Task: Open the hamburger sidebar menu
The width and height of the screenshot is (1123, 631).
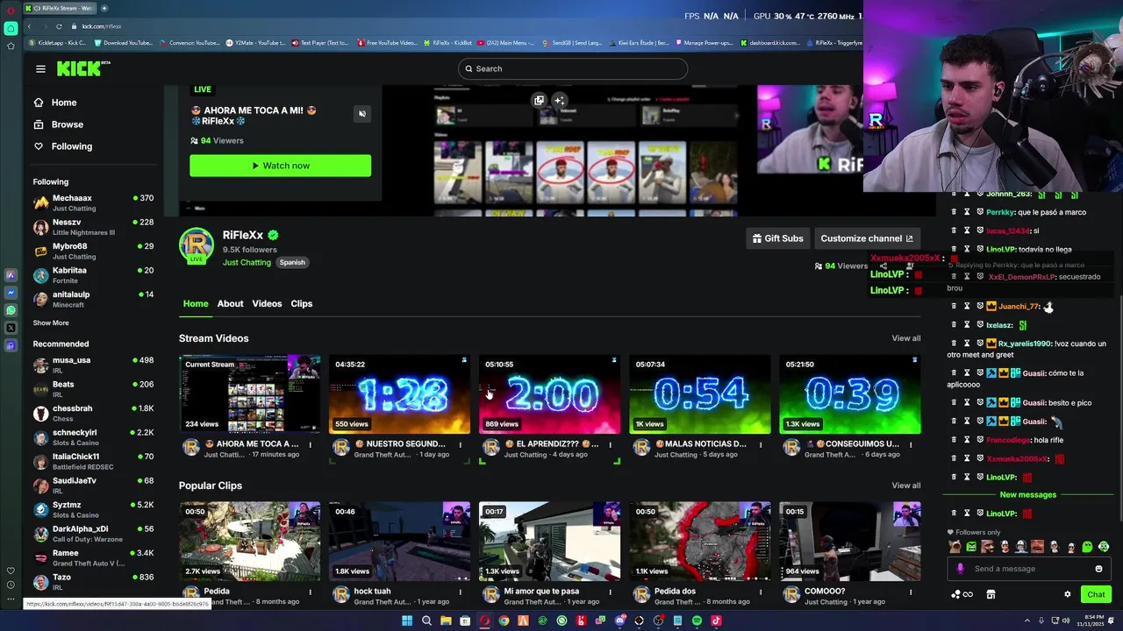Action: click(x=40, y=68)
